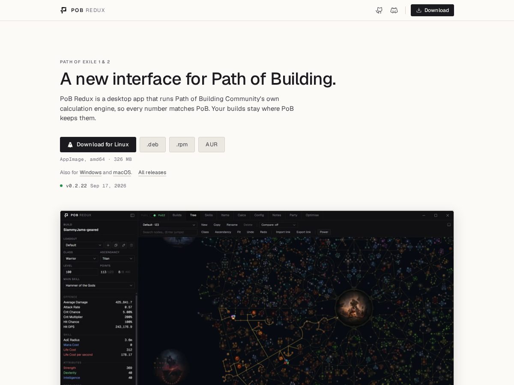Click the Search nodes input field
Viewport: 514px width, 385px height.
tap(169, 232)
